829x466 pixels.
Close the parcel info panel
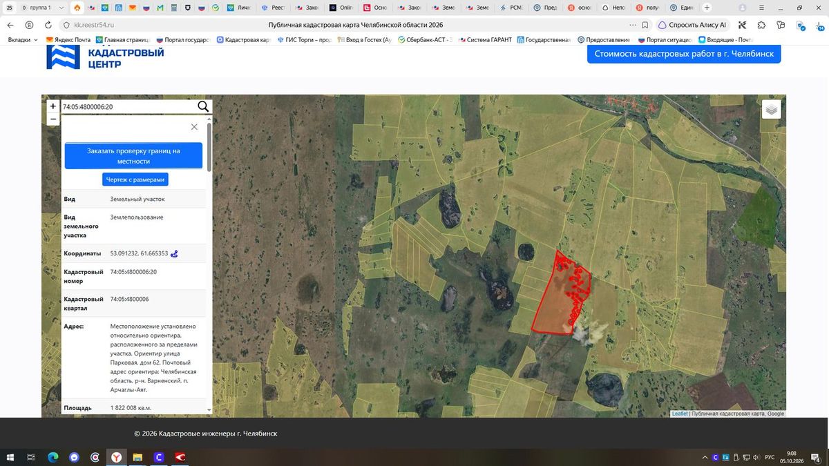[x=194, y=127]
